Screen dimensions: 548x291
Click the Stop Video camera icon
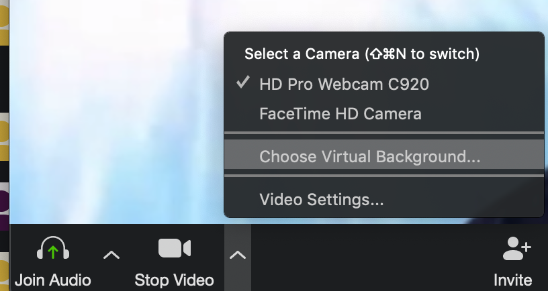(175, 248)
